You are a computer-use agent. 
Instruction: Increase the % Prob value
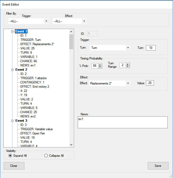(x=100, y=64)
